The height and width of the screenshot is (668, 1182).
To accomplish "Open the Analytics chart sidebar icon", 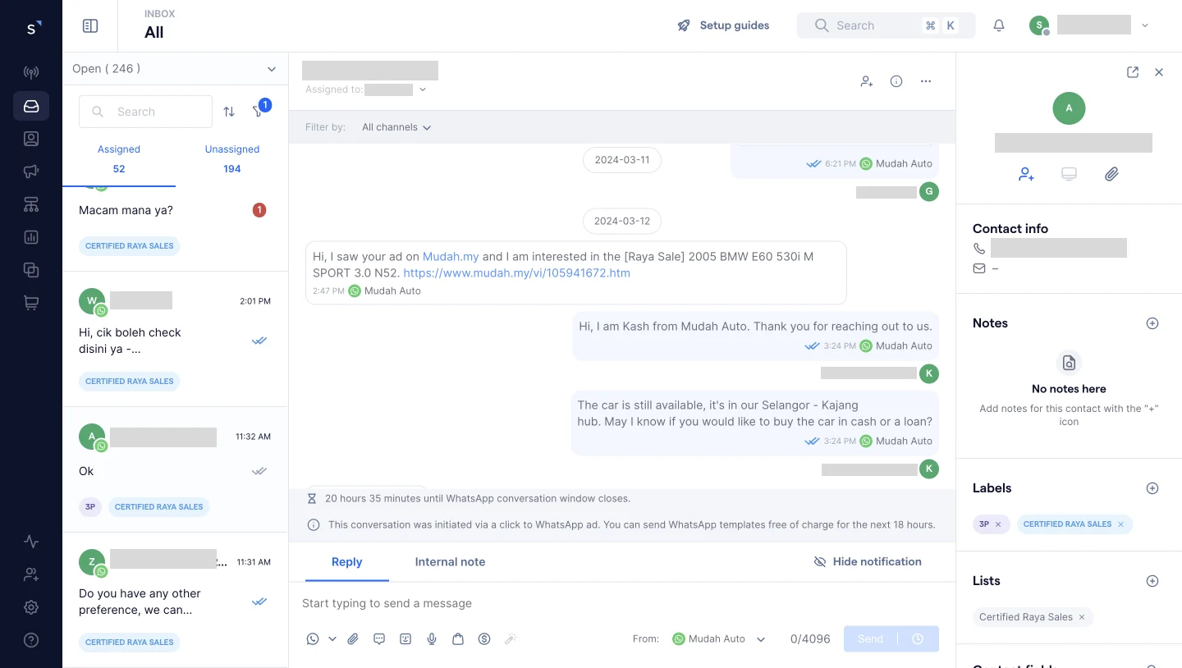I will tap(31, 237).
